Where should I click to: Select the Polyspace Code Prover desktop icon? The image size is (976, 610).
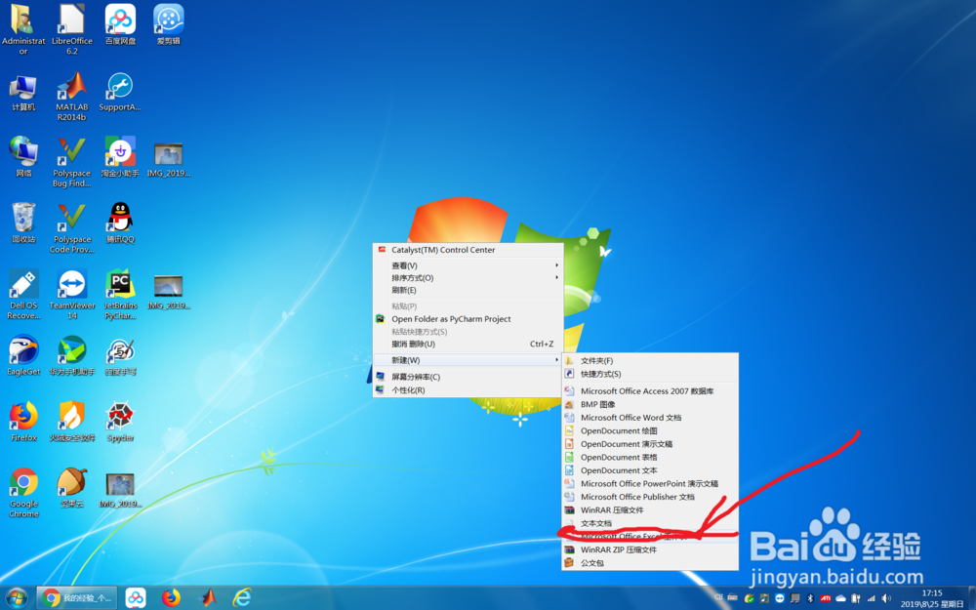coord(71,227)
